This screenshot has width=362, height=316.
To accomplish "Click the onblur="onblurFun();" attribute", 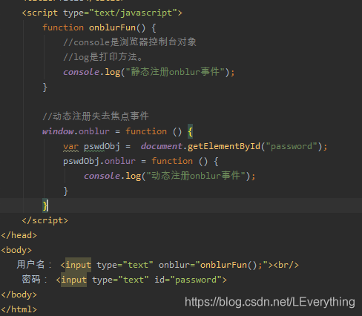I will click(x=213, y=265).
